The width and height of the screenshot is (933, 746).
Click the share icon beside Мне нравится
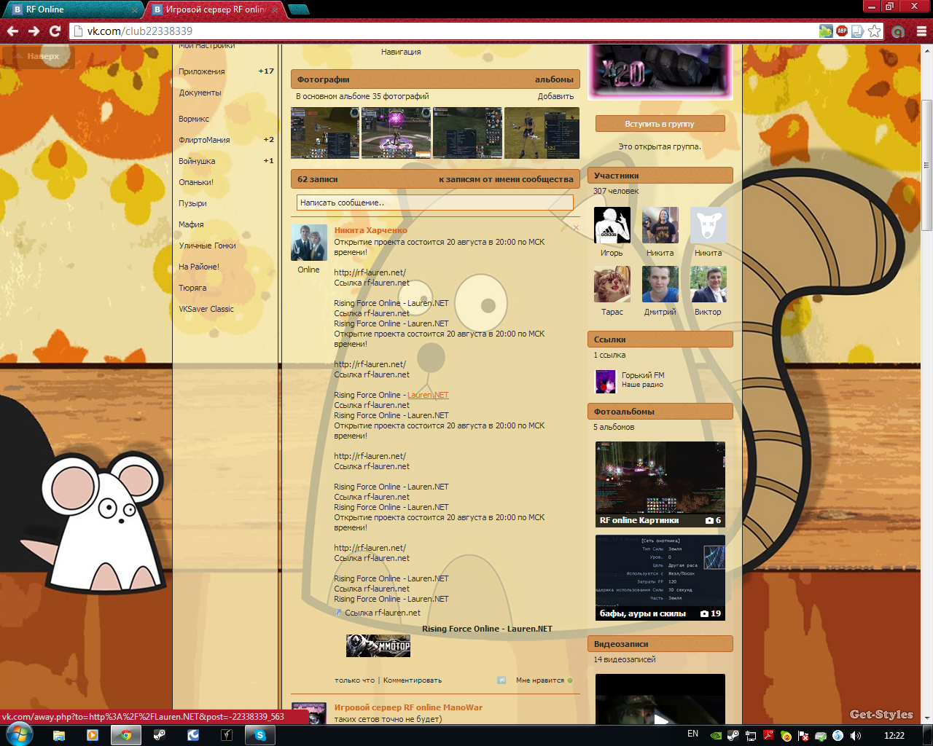(x=501, y=680)
